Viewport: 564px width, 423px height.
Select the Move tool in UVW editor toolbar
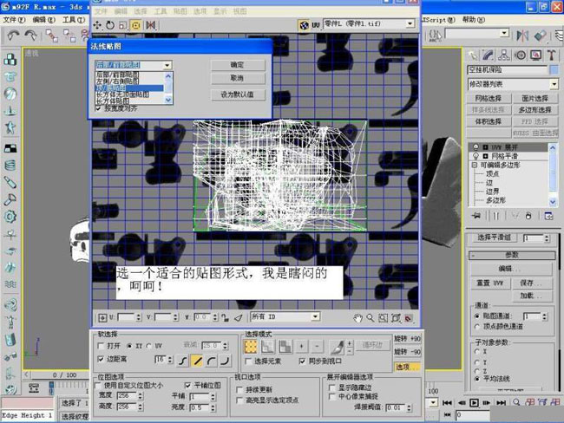click(97, 25)
